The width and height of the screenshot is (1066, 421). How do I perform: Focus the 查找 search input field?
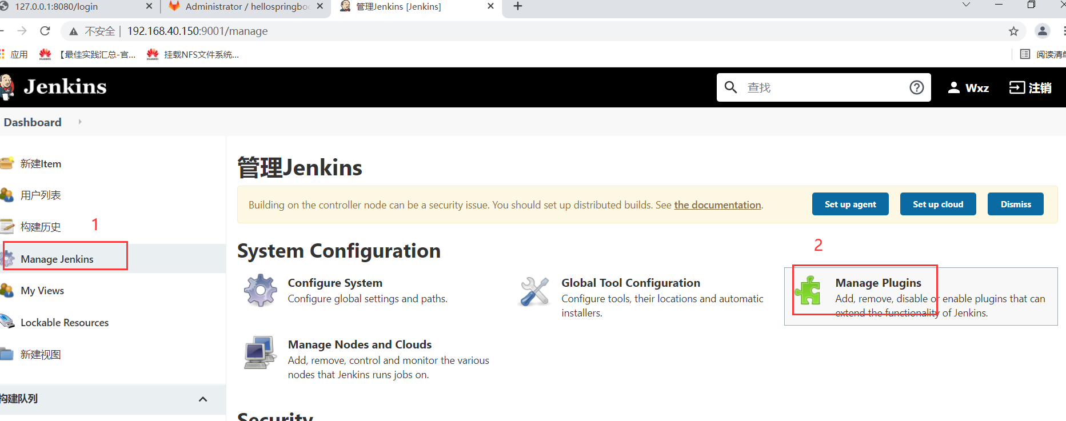click(823, 87)
